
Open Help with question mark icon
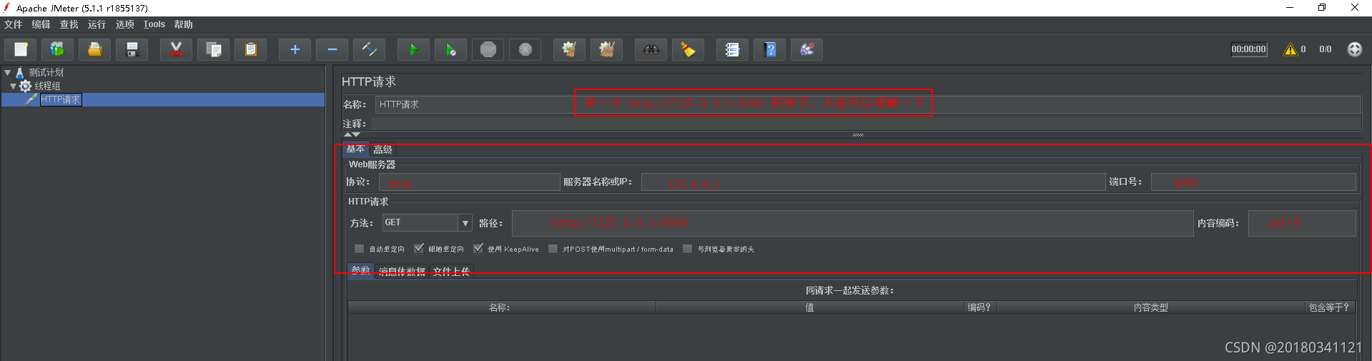(769, 49)
